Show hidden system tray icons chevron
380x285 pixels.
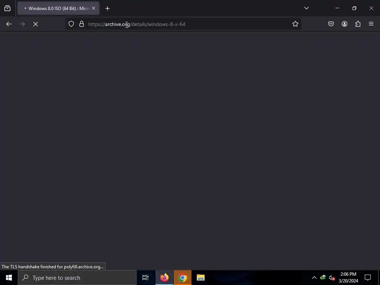pos(314,278)
